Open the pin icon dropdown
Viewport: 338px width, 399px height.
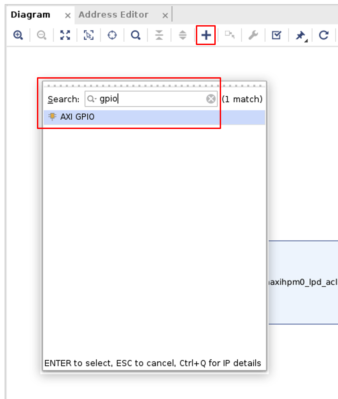[301, 35]
